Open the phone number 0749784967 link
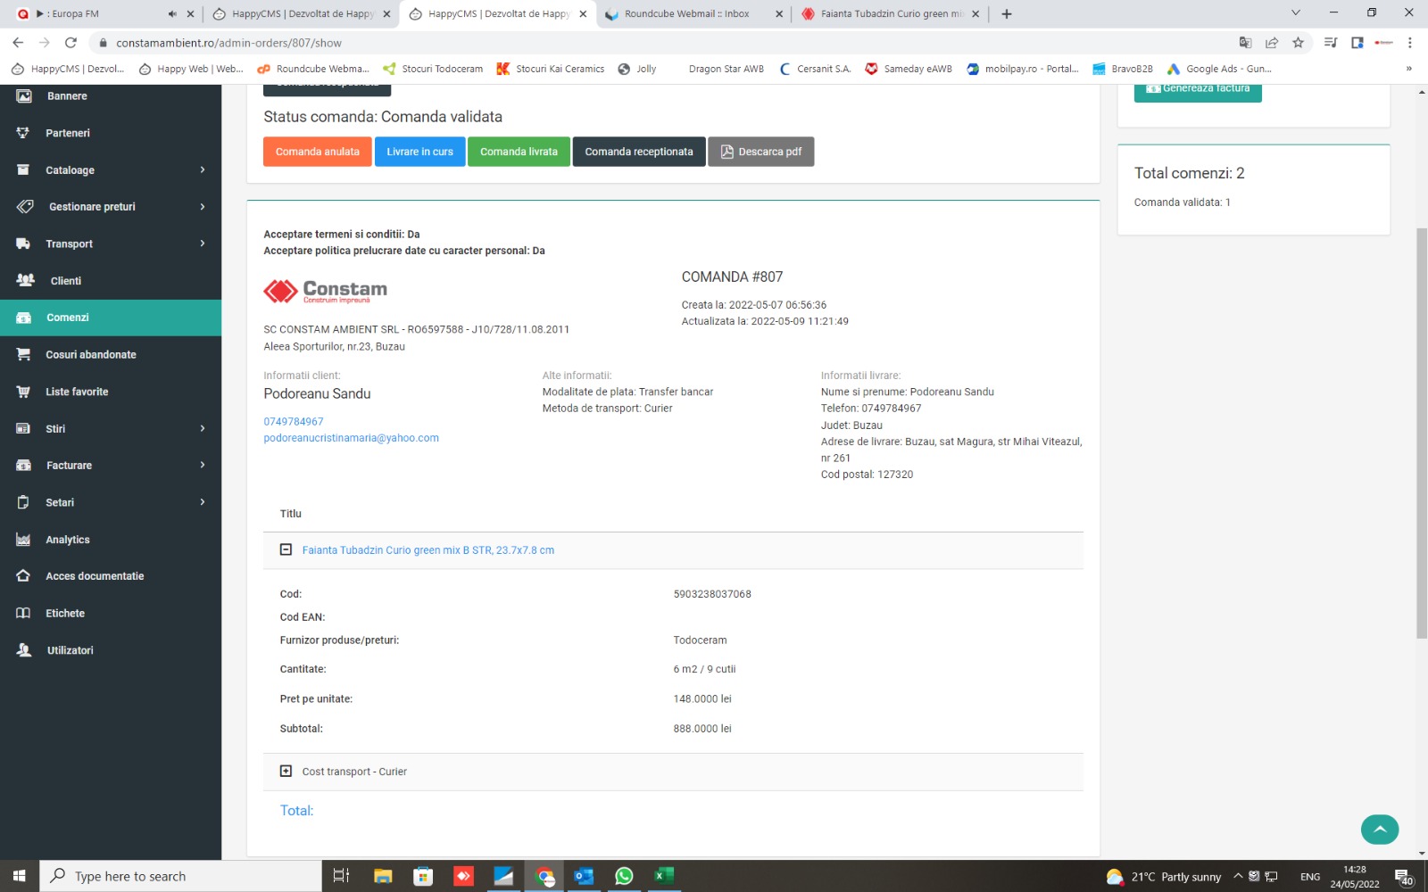1428x892 pixels. [x=294, y=422]
